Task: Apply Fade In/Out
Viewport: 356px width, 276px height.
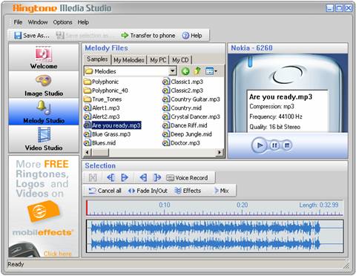Action: click(148, 191)
